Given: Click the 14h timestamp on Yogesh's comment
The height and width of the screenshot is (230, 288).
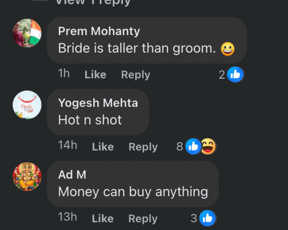Looking at the screenshot, I should (x=68, y=145).
